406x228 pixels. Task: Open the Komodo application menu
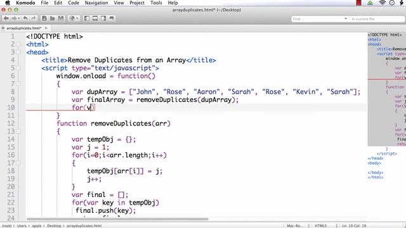(25, 3)
